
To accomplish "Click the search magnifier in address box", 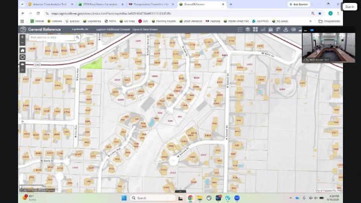I will (78, 37).
